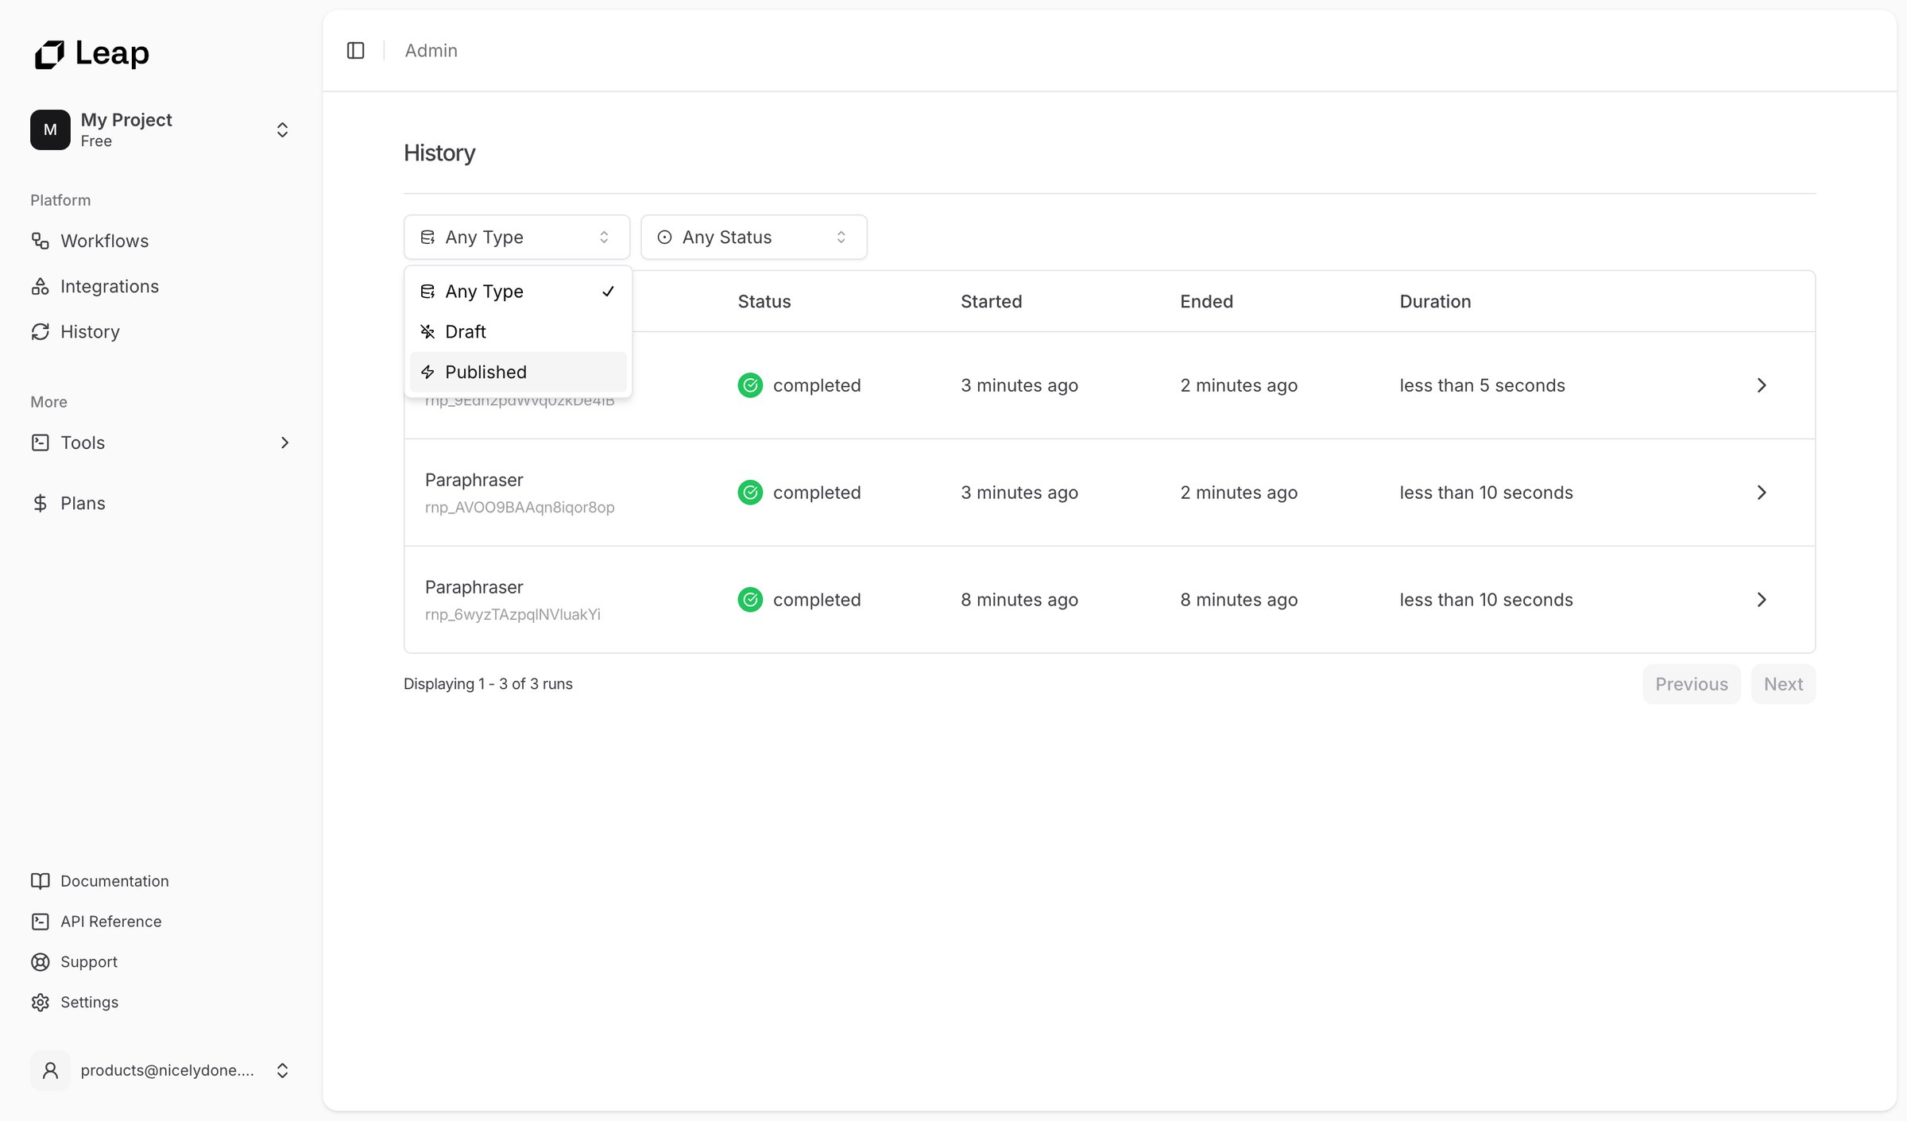
Task: Open the Any Status filter dropdown
Action: [x=753, y=237]
